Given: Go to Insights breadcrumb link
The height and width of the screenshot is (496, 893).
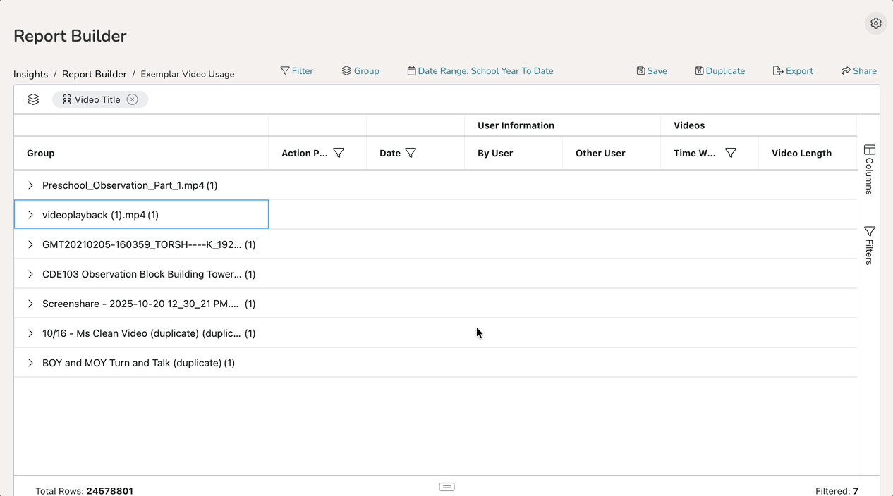Looking at the screenshot, I should point(31,74).
